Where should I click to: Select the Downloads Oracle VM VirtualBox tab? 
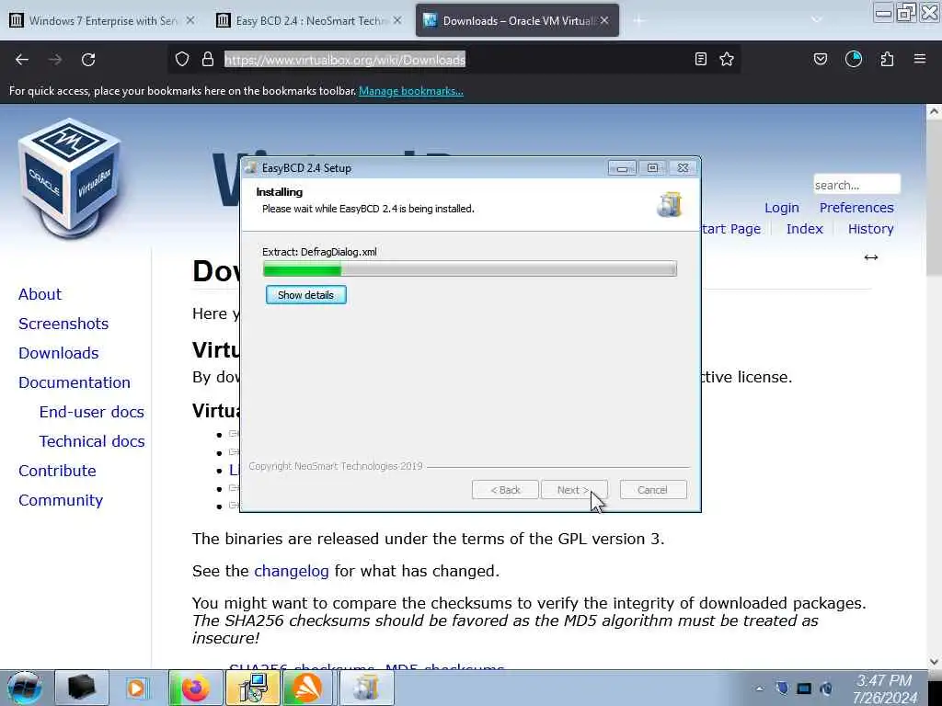click(517, 20)
